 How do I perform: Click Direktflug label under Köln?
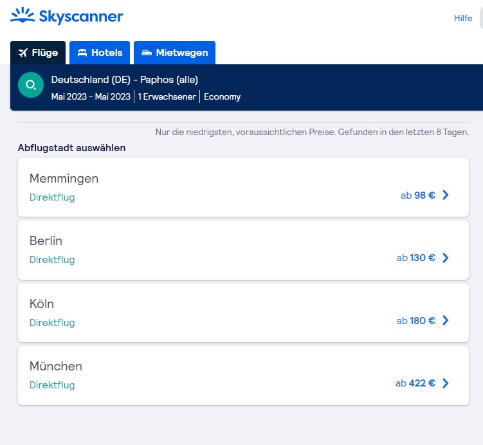(x=52, y=322)
